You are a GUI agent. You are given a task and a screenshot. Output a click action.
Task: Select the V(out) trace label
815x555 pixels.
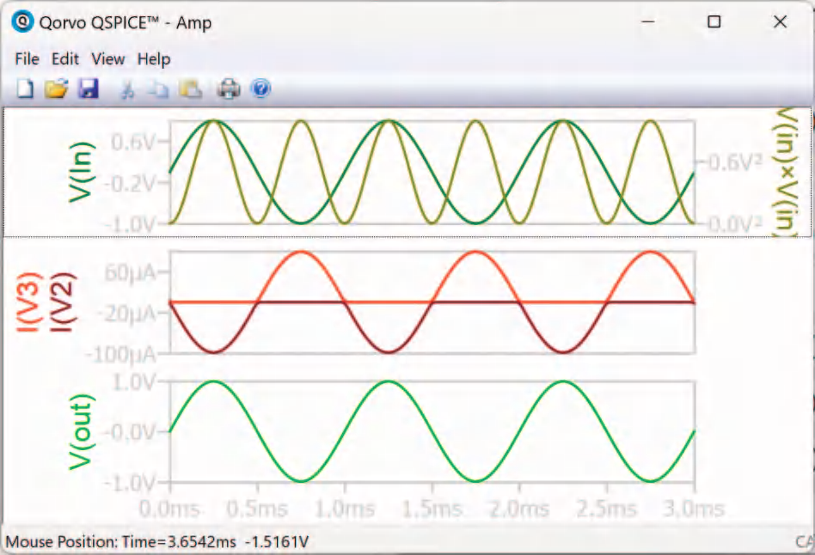(82, 432)
